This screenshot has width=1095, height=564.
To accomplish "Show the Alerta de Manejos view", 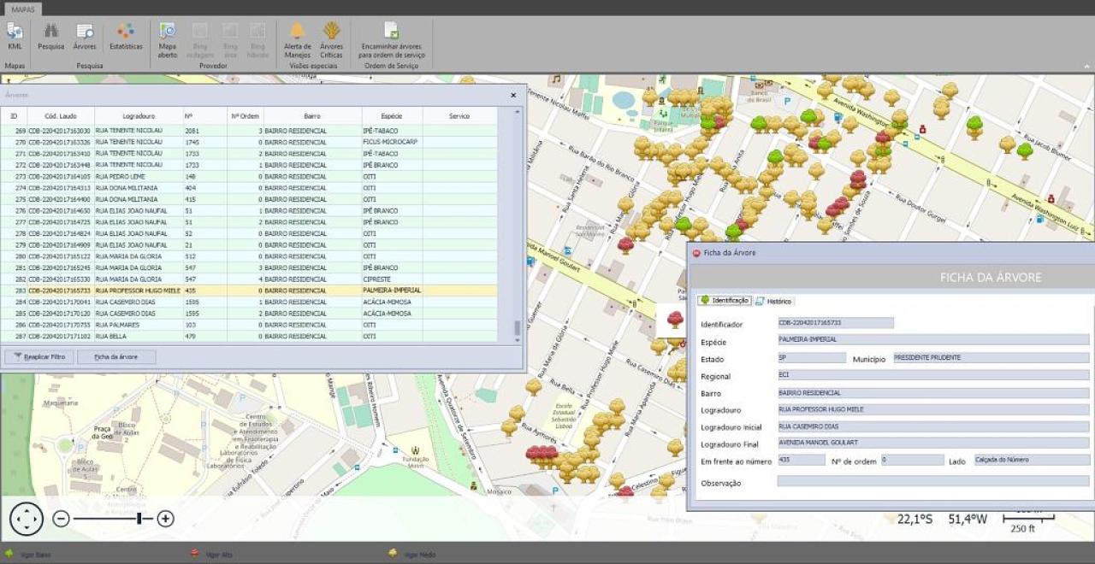I will (x=297, y=40).
